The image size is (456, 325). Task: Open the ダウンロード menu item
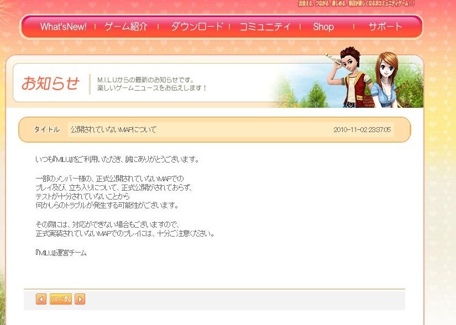click(x=197, y=27)
